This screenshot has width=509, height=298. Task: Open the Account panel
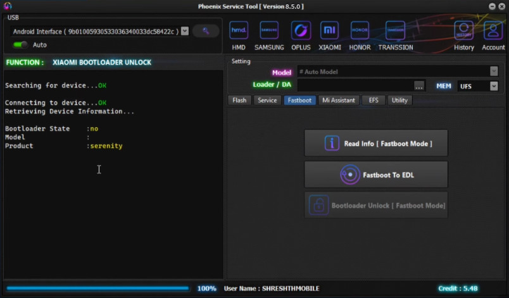pyautogui.click(x=493, y=35)
